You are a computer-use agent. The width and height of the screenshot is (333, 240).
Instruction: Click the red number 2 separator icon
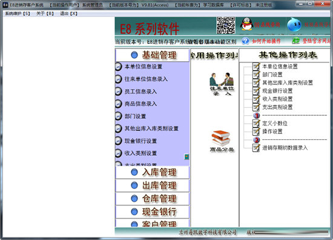click(257, 139)
